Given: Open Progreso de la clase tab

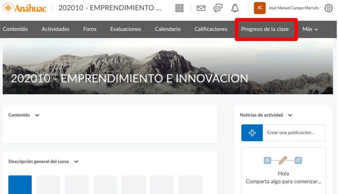Looking at the screenshot, I should coord(265,29).
